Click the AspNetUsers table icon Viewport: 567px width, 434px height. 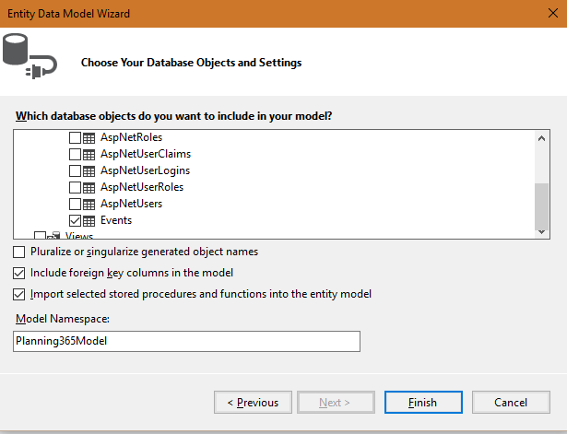pos(89,204)
